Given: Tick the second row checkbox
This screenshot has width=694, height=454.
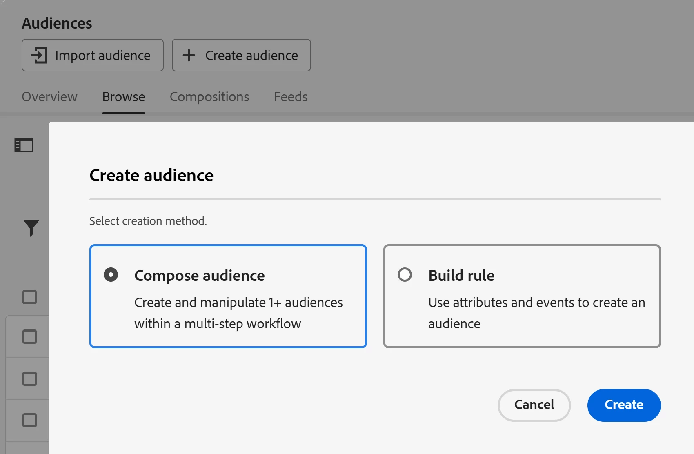Looking at the screenshot, I should coord(29,337).
